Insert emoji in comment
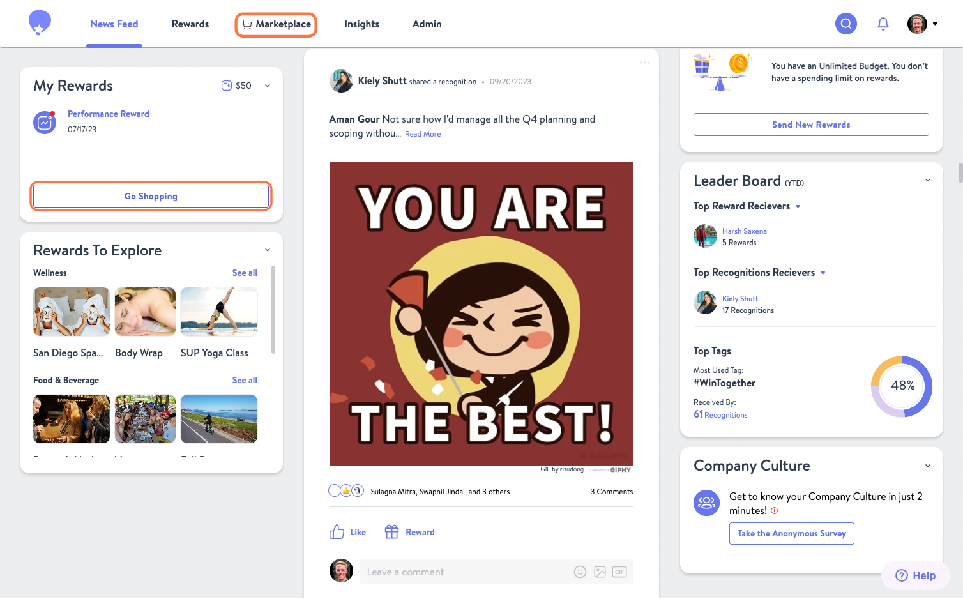This screenshot has height=599, width=963. coord(580,572)
